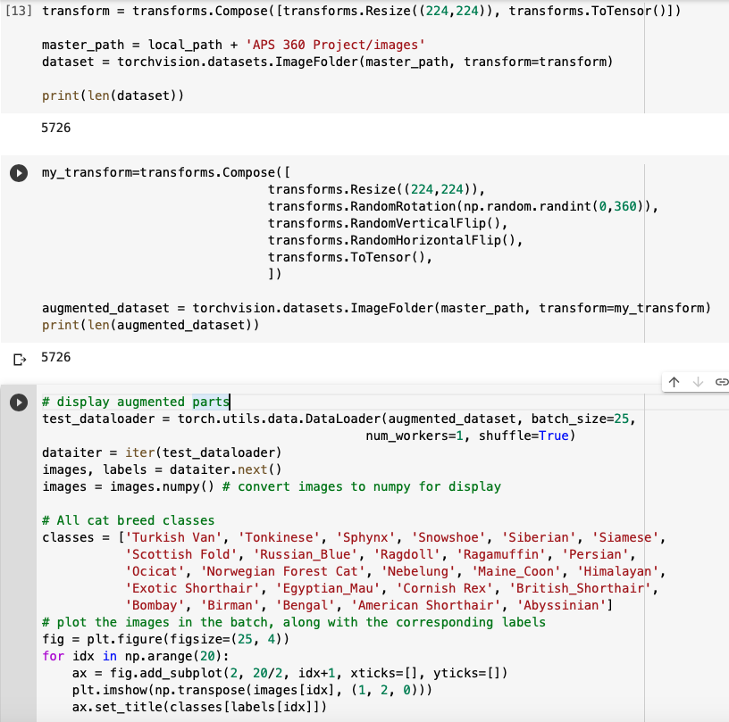Click 'Maine_Coon' class string

[516, 571]
